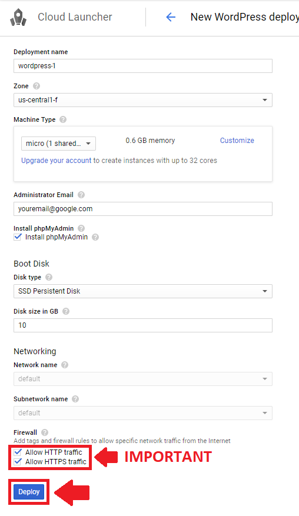299x516 pixels.
Task: Click the Boot Disk section heading
Action: [x=31, y=264]
